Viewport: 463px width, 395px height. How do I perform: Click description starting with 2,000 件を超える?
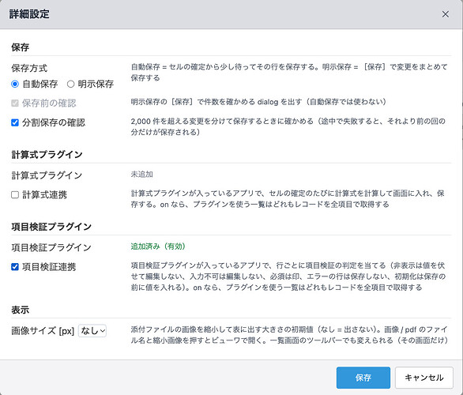pos(288,126)
